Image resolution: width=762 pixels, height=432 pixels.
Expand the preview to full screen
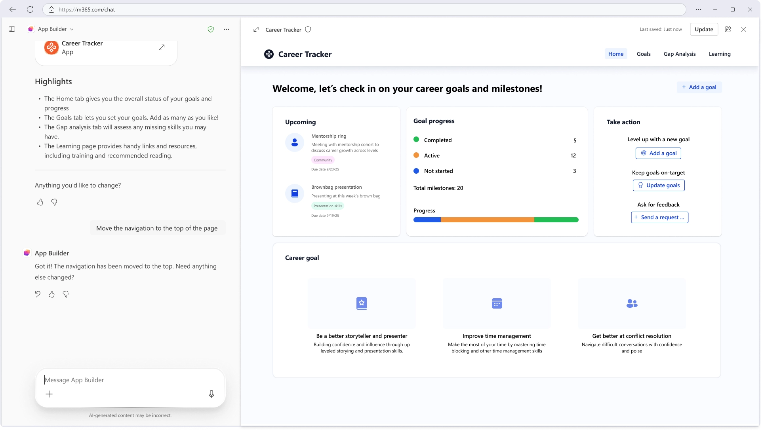coord(256,29)
